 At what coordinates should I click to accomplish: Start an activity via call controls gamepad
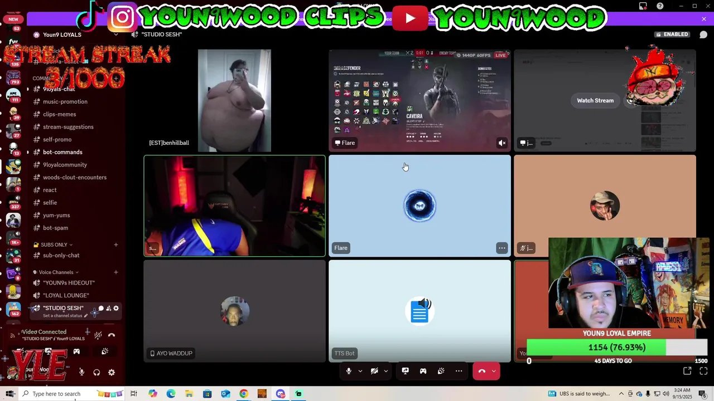point(423,371)
